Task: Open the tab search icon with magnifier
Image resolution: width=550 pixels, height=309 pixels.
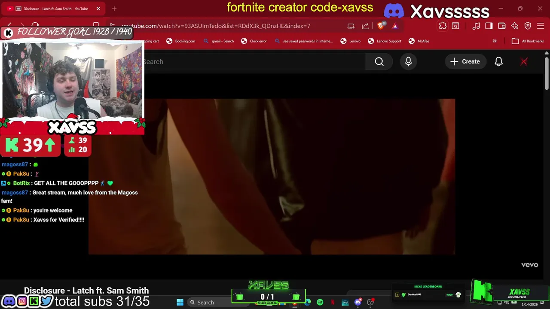Action: coord(455,26)
